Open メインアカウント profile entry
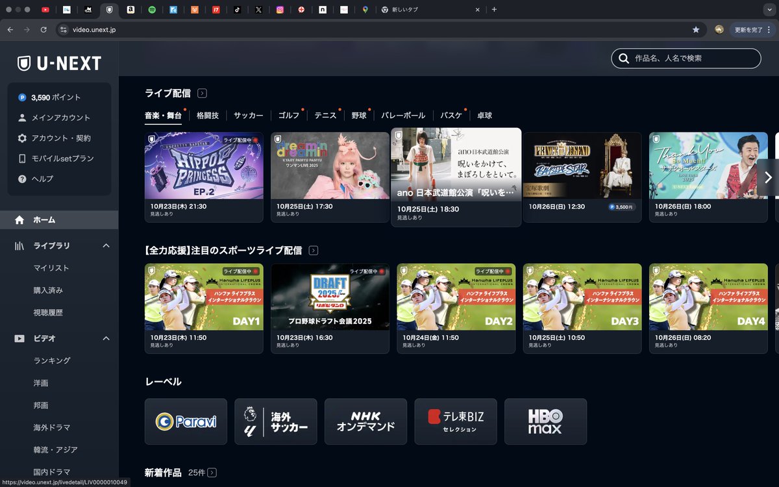 (x=54, y=118)
